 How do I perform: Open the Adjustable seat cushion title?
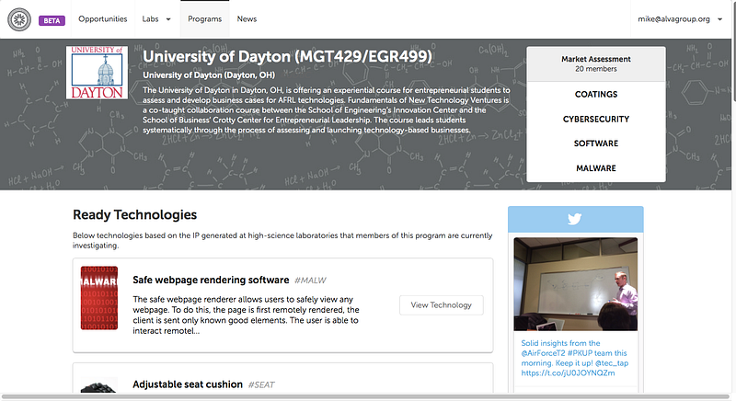[x=188, y=384]
